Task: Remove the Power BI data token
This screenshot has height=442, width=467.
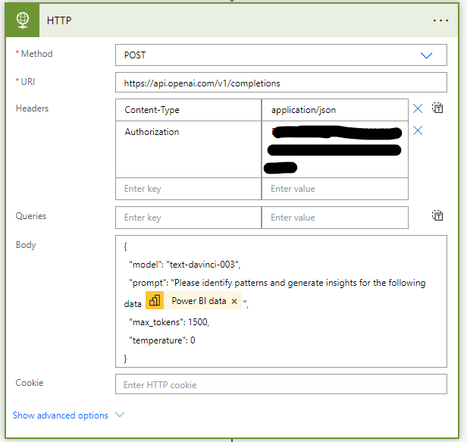Action: 234,301
